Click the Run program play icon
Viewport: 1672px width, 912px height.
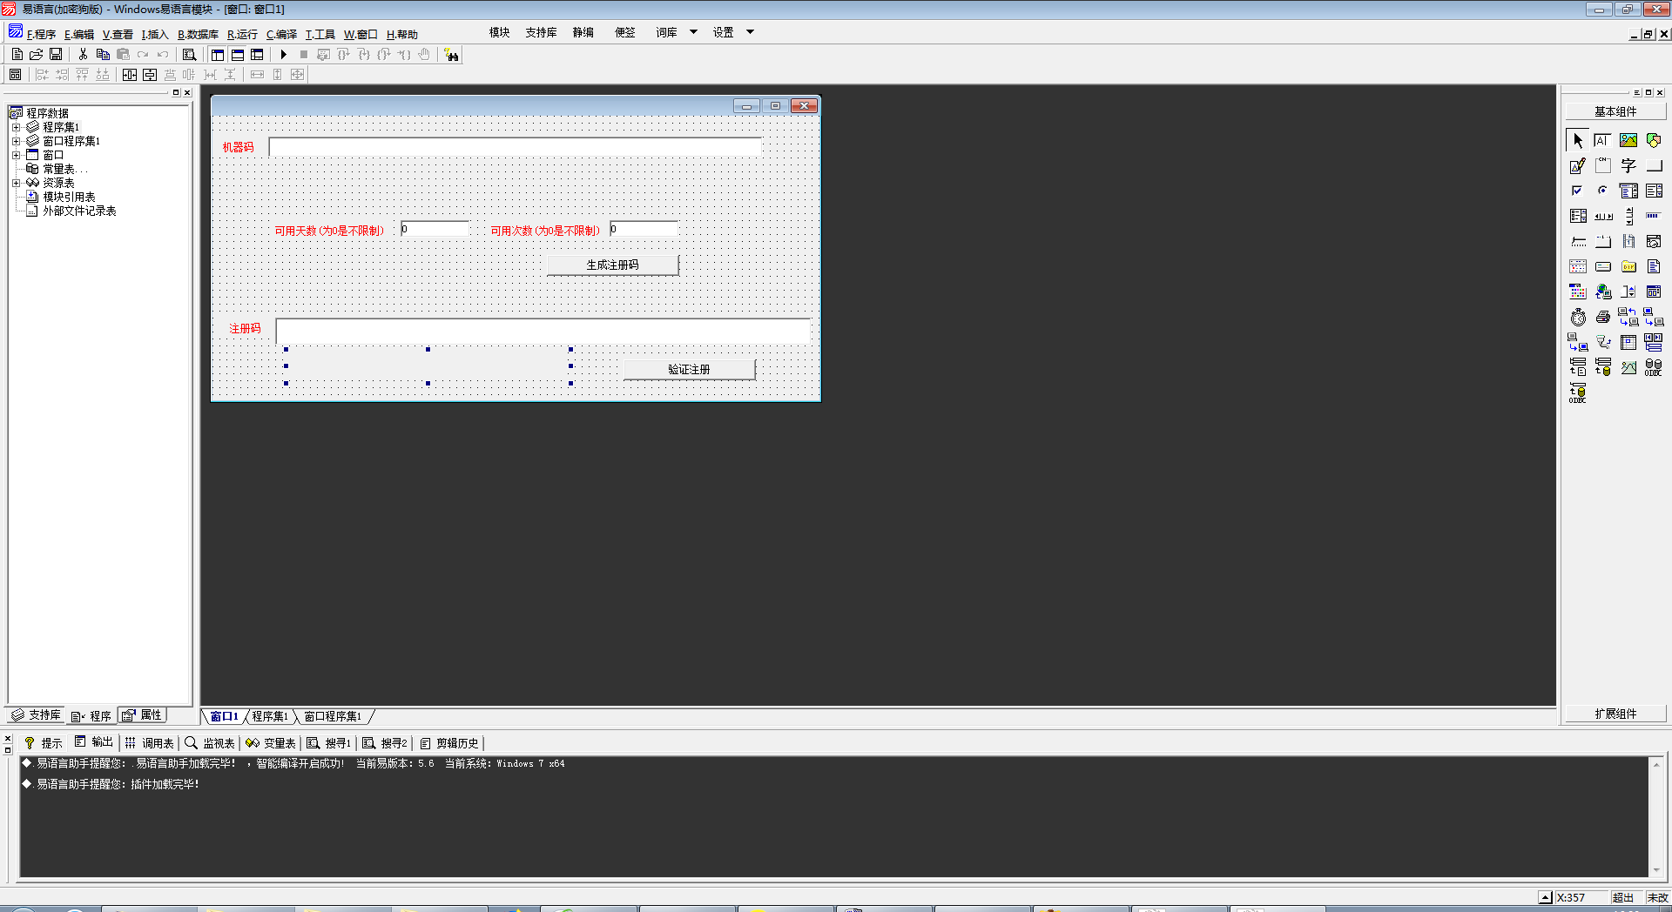(283, 55)
